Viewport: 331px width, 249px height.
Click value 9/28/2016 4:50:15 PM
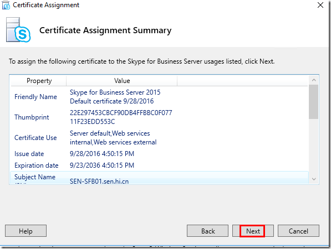click(x=102, y=154)
